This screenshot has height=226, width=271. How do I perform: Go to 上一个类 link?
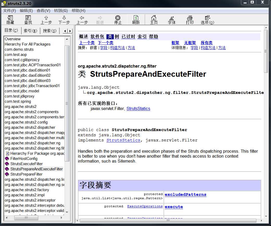[87, 43]
